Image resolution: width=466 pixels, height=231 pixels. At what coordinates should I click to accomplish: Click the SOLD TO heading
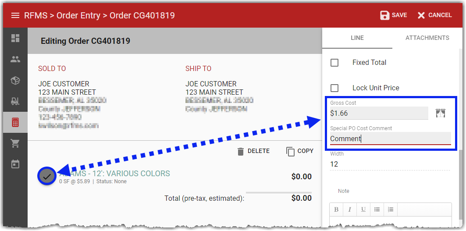click(52, 69)
